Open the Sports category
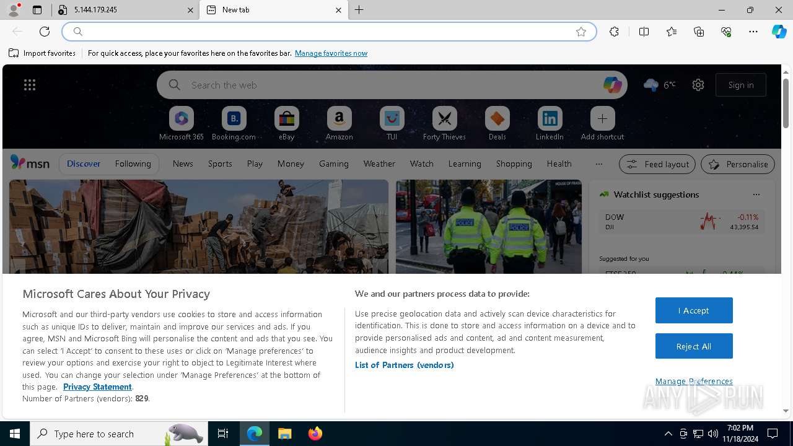The image size is (793, 446). coord(220,164)
